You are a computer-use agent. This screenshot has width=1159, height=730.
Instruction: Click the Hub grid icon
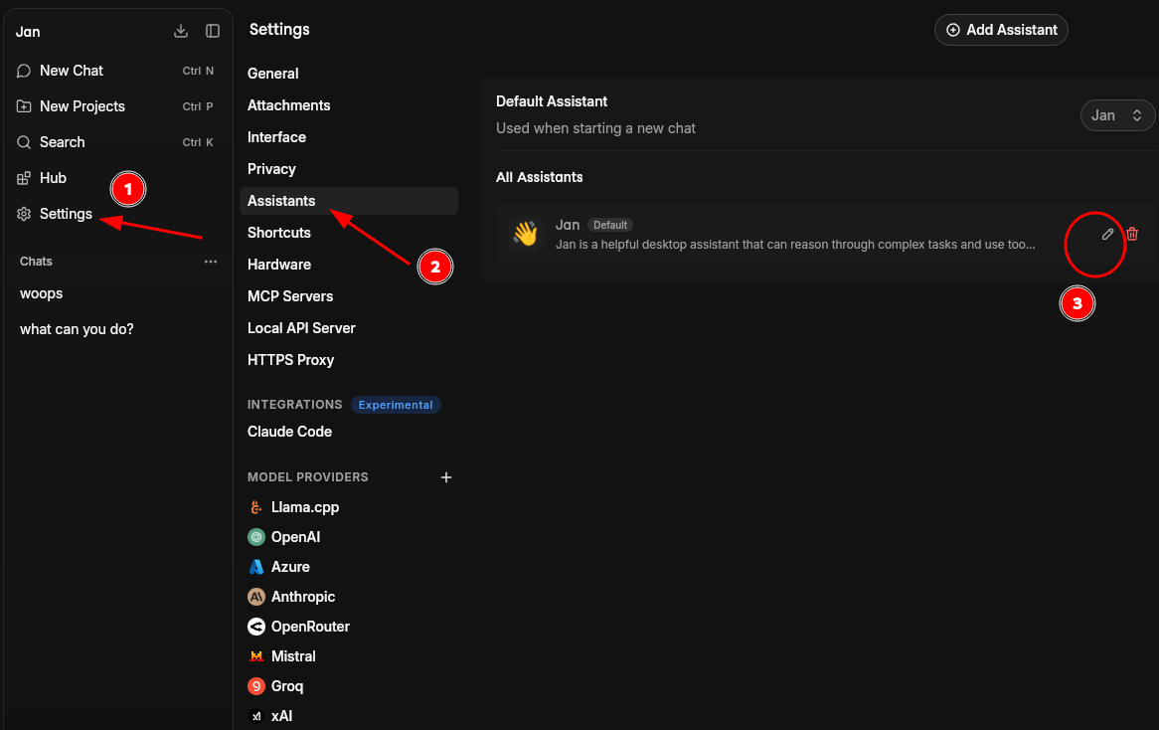[x=24, y=178]
